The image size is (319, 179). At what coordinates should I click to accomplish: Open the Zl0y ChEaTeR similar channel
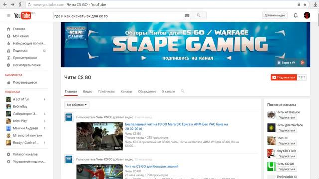pos(286,151)
